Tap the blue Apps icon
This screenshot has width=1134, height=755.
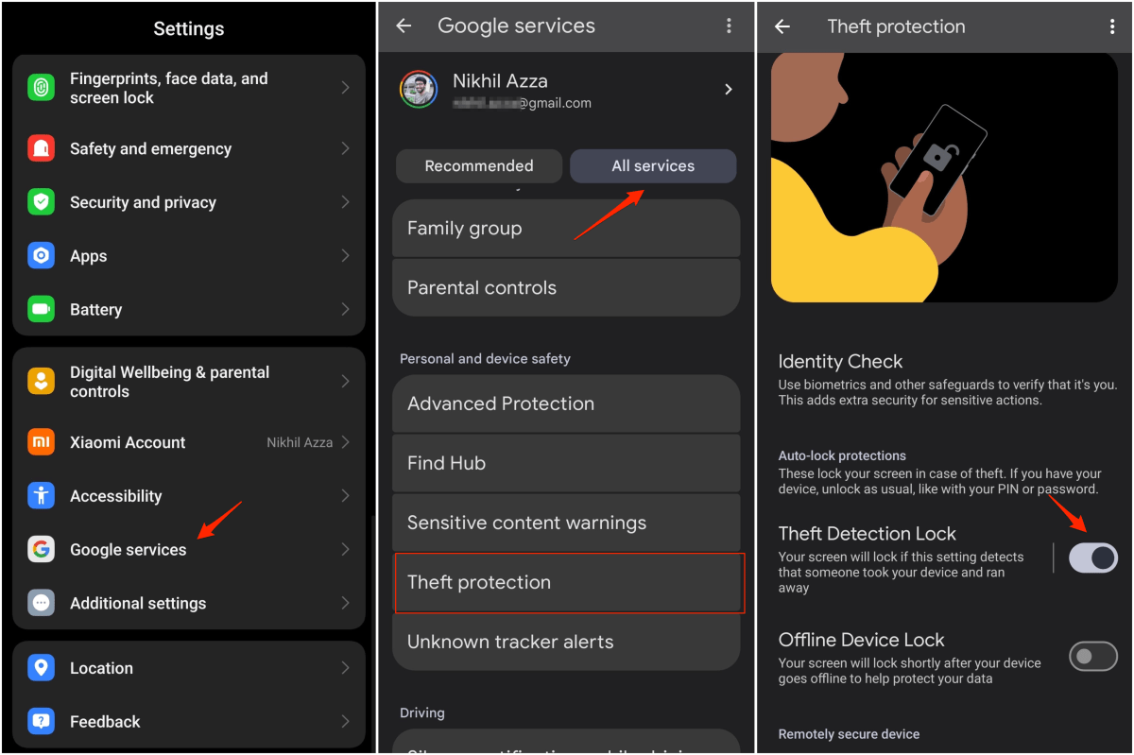(x=41, y=256)
